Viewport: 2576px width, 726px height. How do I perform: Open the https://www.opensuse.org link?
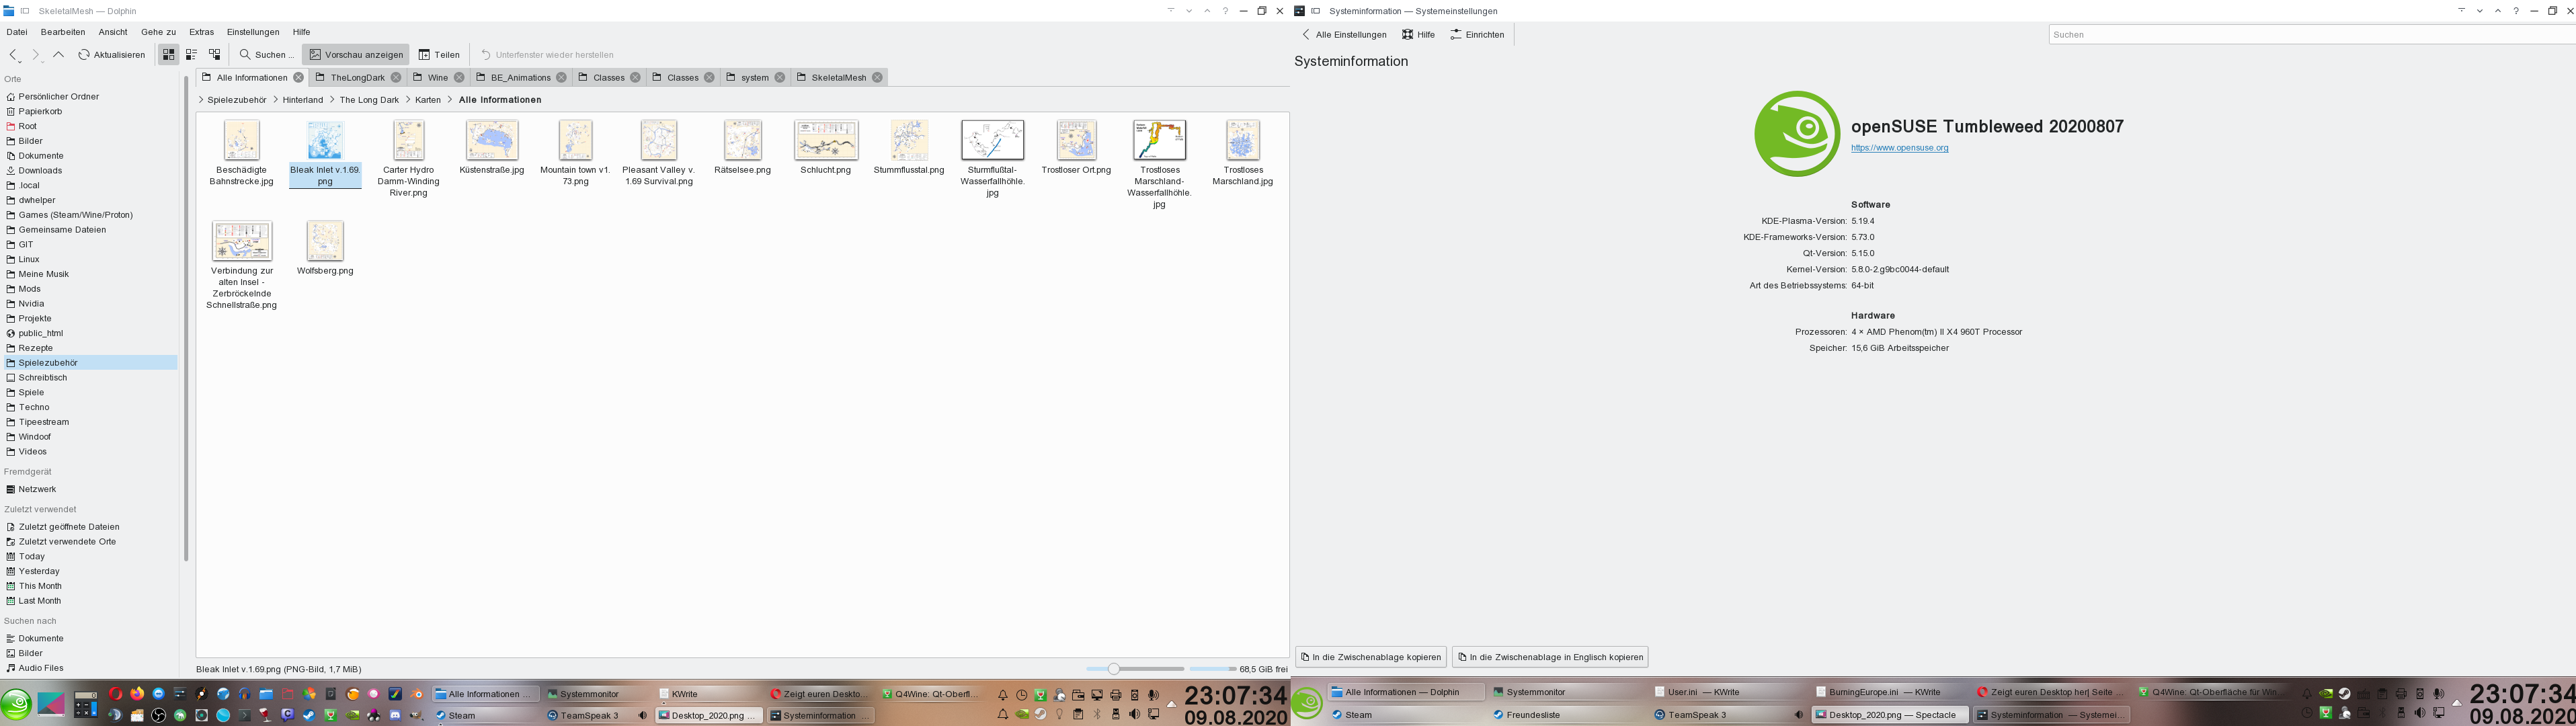(x=1899, y=147)
